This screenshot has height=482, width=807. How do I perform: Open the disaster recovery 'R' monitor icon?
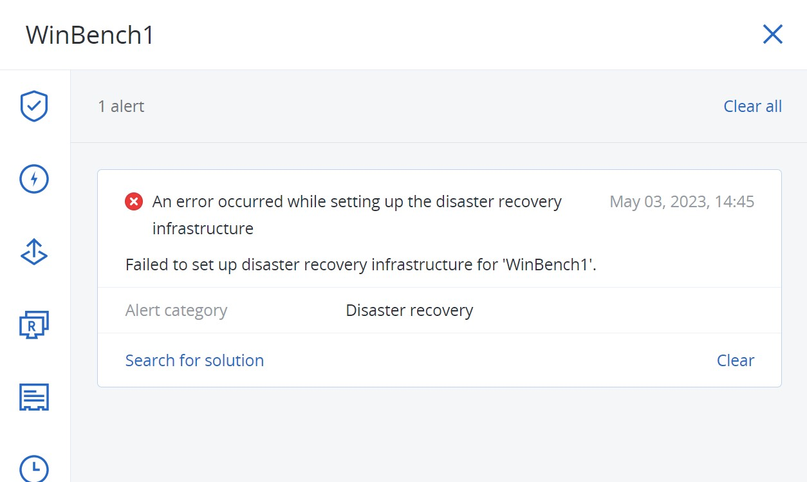[x=34, y=325]
